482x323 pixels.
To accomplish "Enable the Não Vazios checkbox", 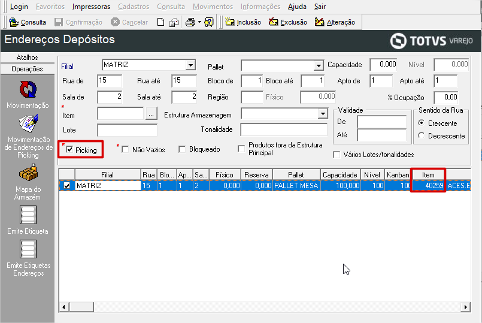I will 125,149.
